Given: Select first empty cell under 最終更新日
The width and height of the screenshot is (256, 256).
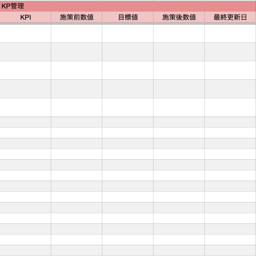Looking at the screenshot, I should click(230, 34).
